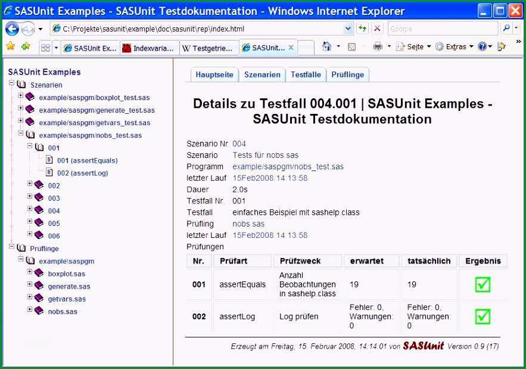Switch to the Testfälle tab
526x369 pixels.
tap(306, 75)
